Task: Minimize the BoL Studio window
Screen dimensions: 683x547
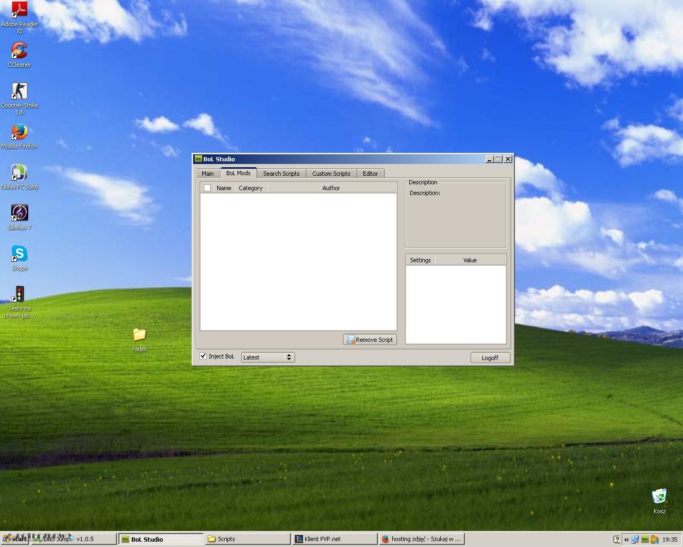Action: 489,159
